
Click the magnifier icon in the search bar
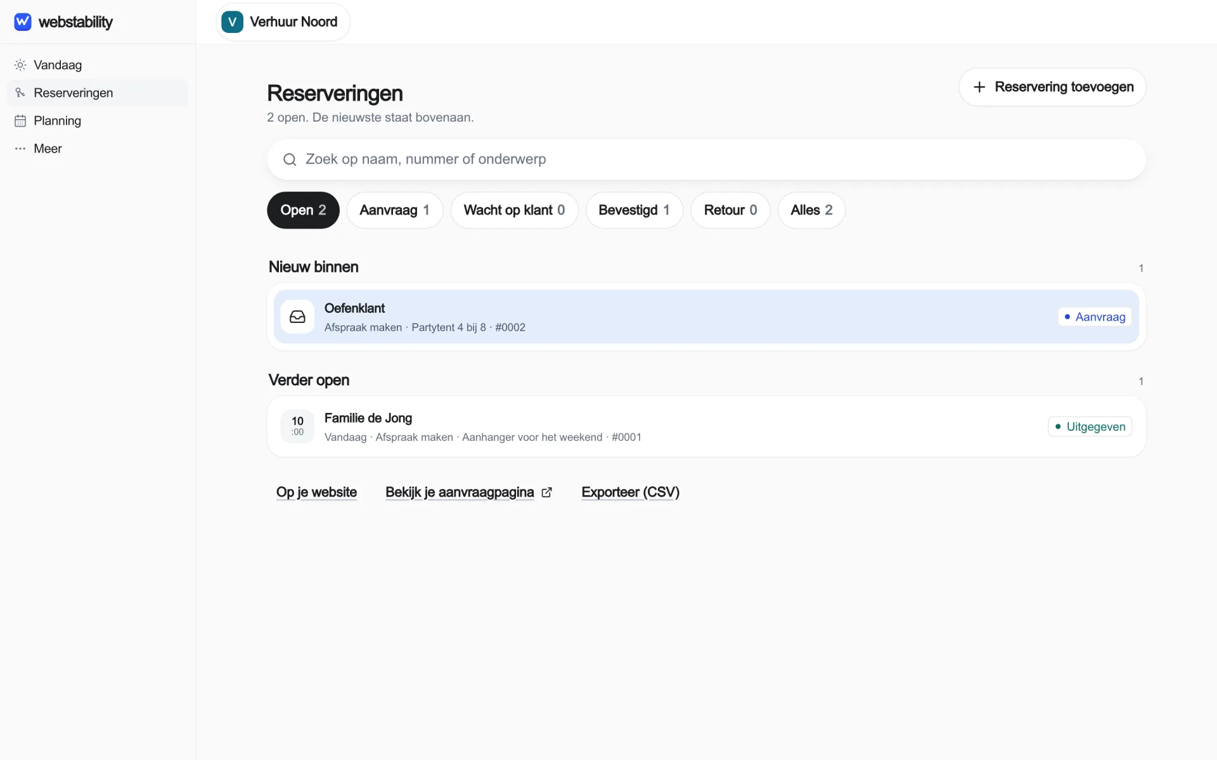(x=290, y=160)
